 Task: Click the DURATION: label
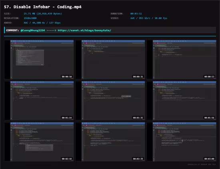click(x=117, y=14)
